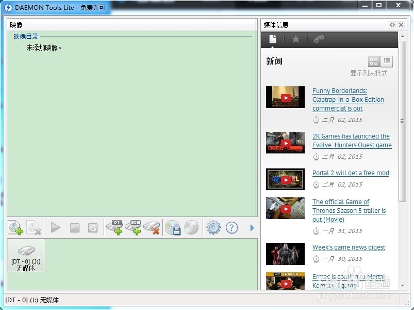Click the DAEMON Tools lightning title icon
The width and height of the screenshot is (414, 310).
click(8, 7)
